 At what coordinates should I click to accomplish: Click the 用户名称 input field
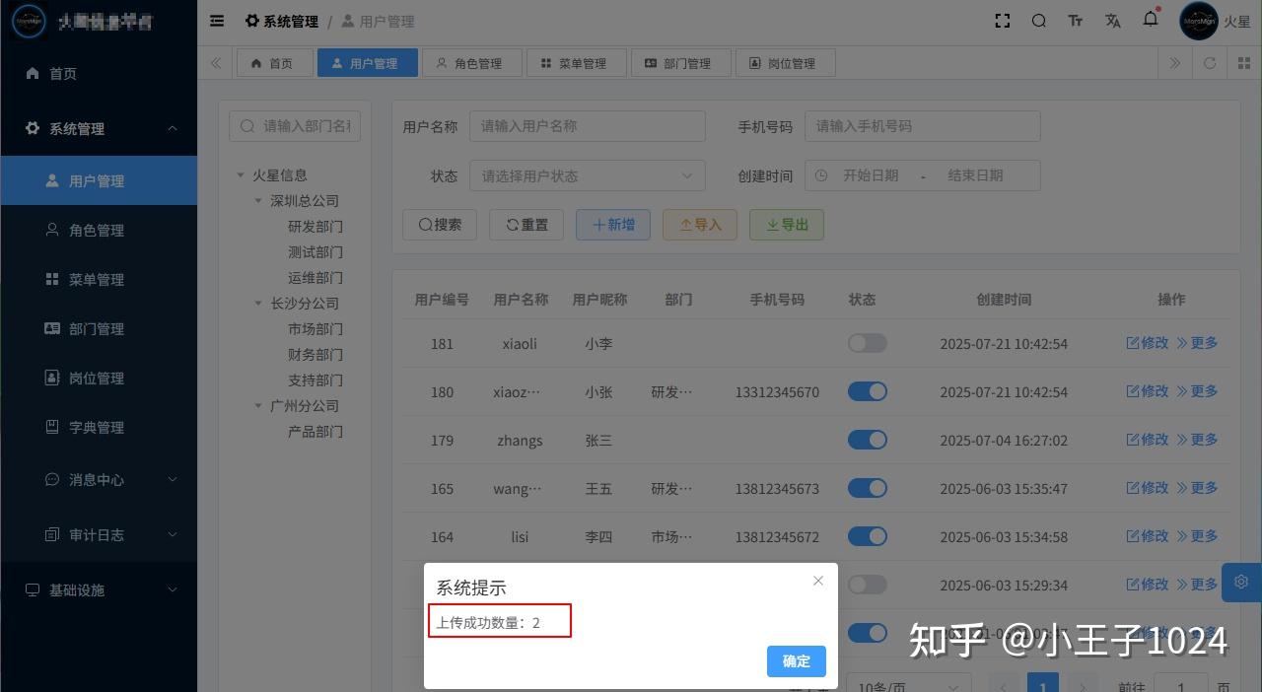pos(588,125)
